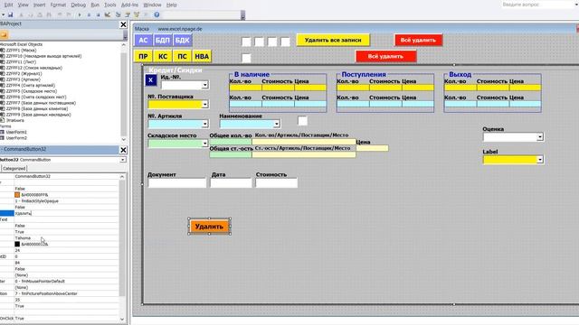Open the toolbar overflow options arrow

tap(242, 15)
